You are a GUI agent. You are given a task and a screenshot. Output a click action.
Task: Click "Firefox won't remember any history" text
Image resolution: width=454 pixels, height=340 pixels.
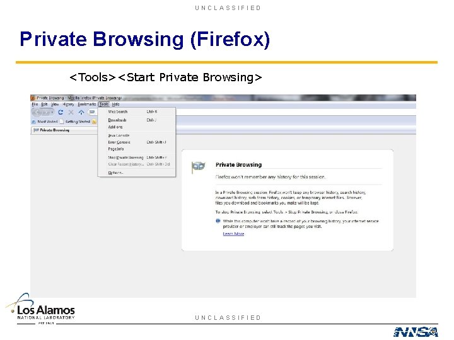pos(271,177)
